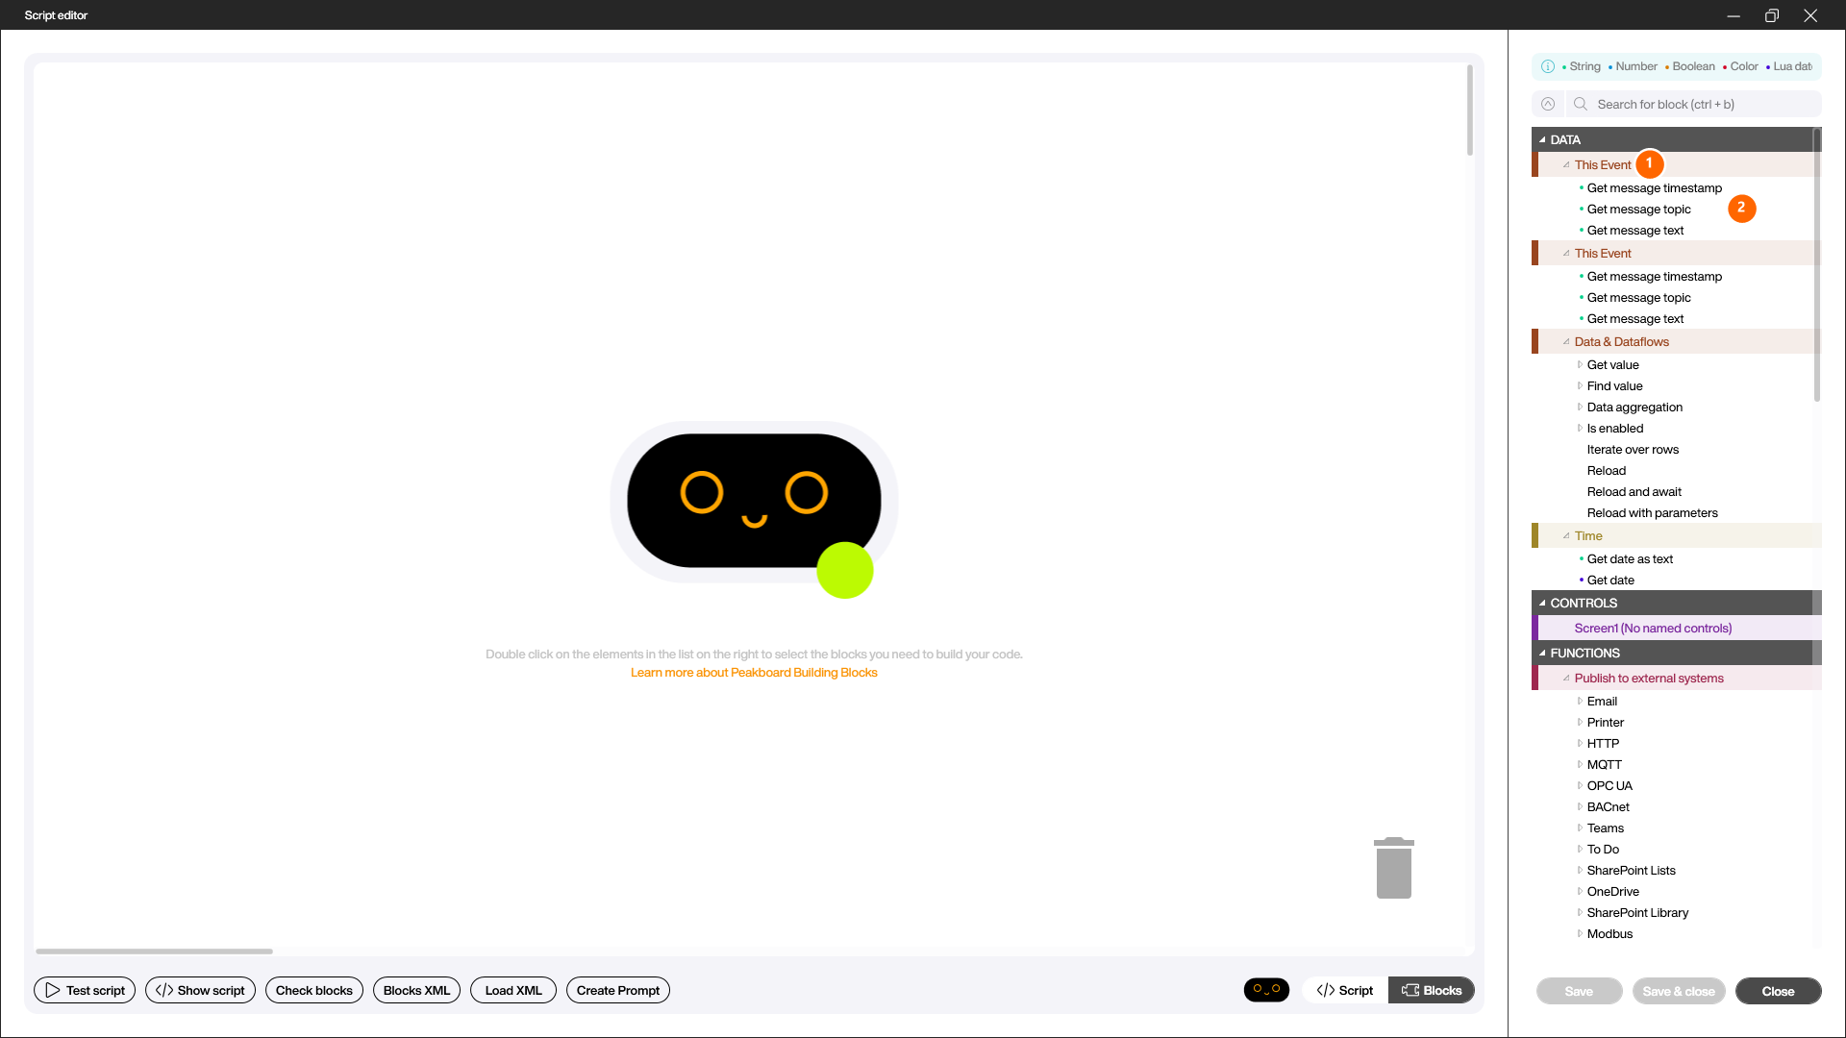This screenshot has height=1038, width=1846.
Task: Click the canvas horizontal scrollbar
Action: click(x=154, y=951)
